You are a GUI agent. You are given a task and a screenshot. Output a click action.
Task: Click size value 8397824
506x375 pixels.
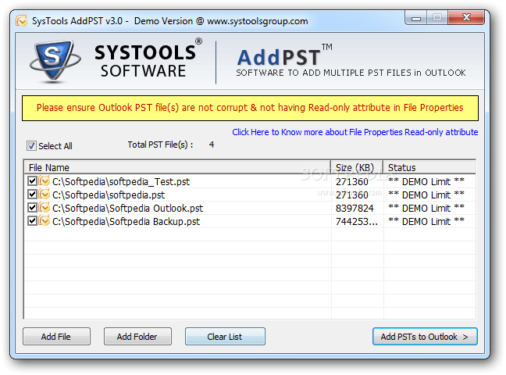pos(355,209)
